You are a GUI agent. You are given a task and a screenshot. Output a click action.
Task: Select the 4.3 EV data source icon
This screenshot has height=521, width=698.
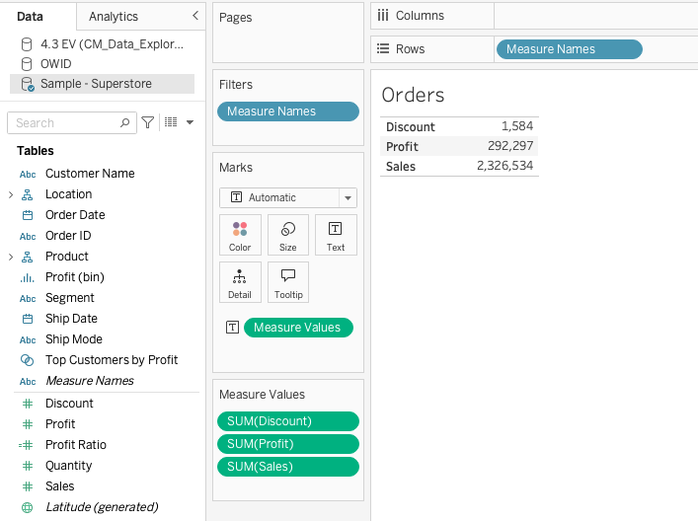click(x=27, y=44)
